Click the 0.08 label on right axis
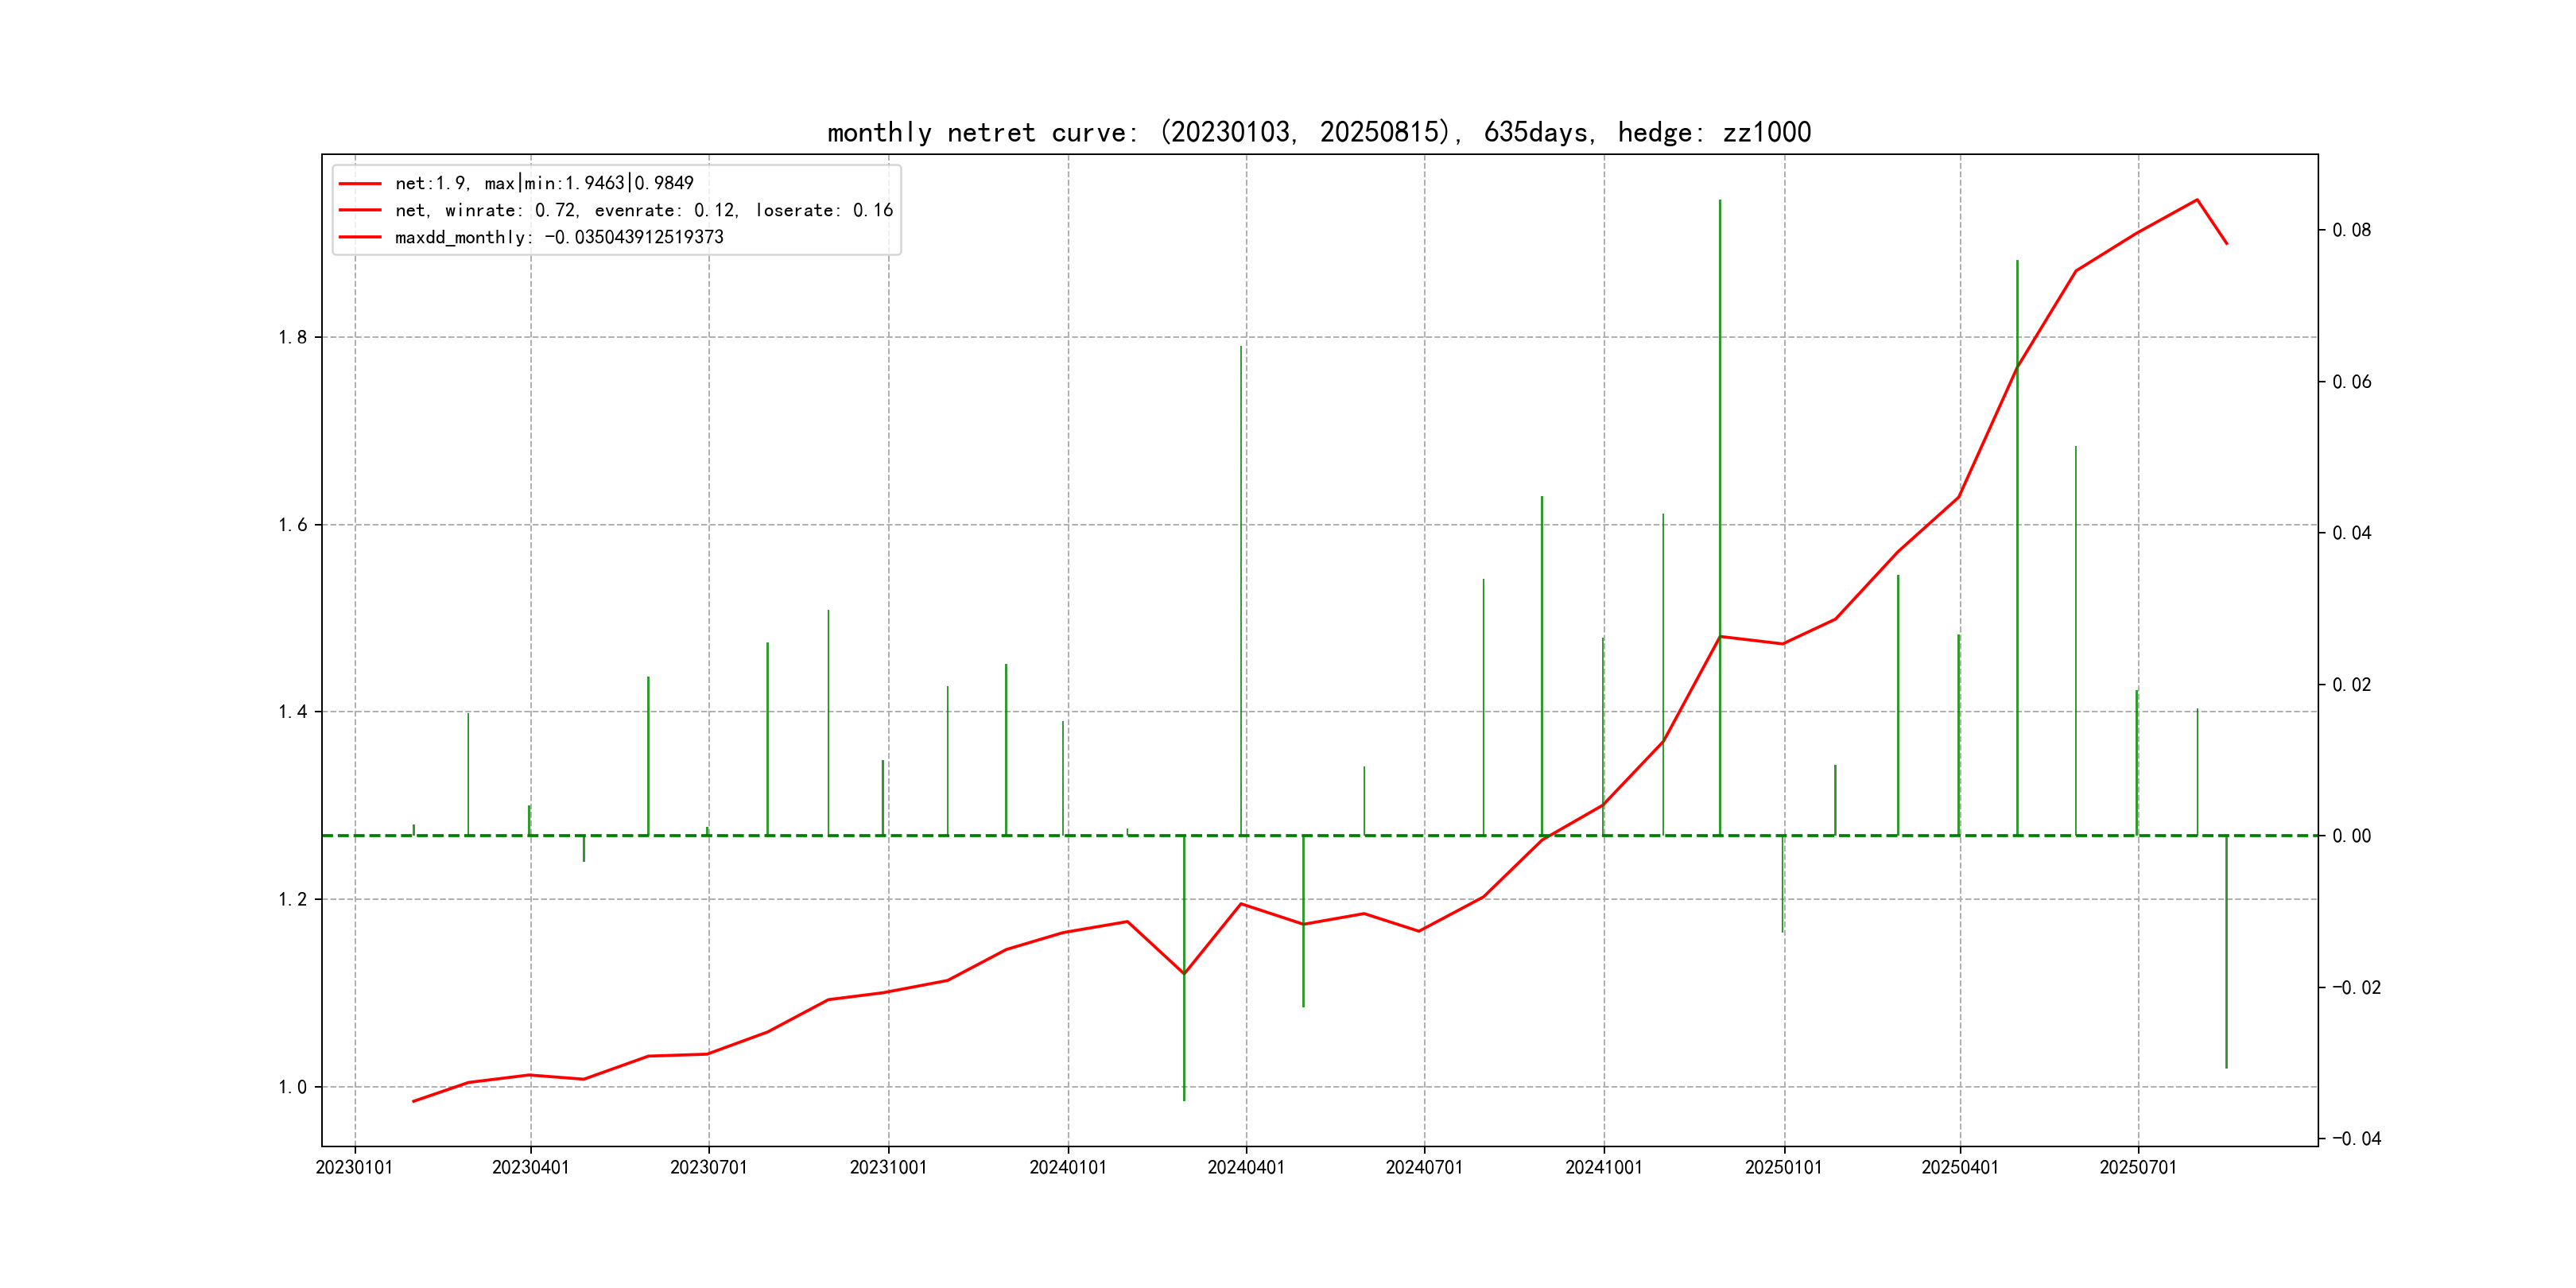The image size is (2576, 1288). pyautogui.click(x=2351, y=230)
